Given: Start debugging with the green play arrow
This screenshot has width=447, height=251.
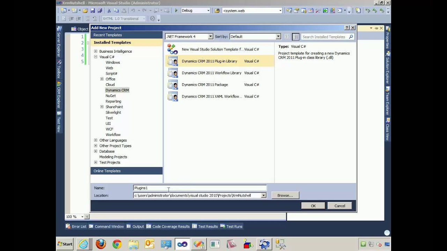Looking at the screenshot, I should pos(176,10).
